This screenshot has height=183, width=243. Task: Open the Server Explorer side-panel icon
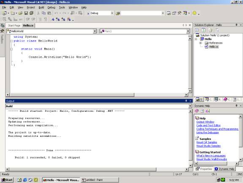(3, 25)
